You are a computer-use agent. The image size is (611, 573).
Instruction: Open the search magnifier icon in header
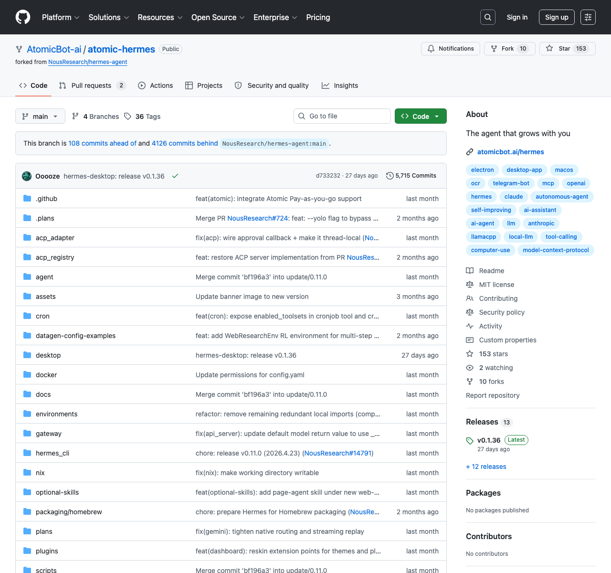(488, 17)
